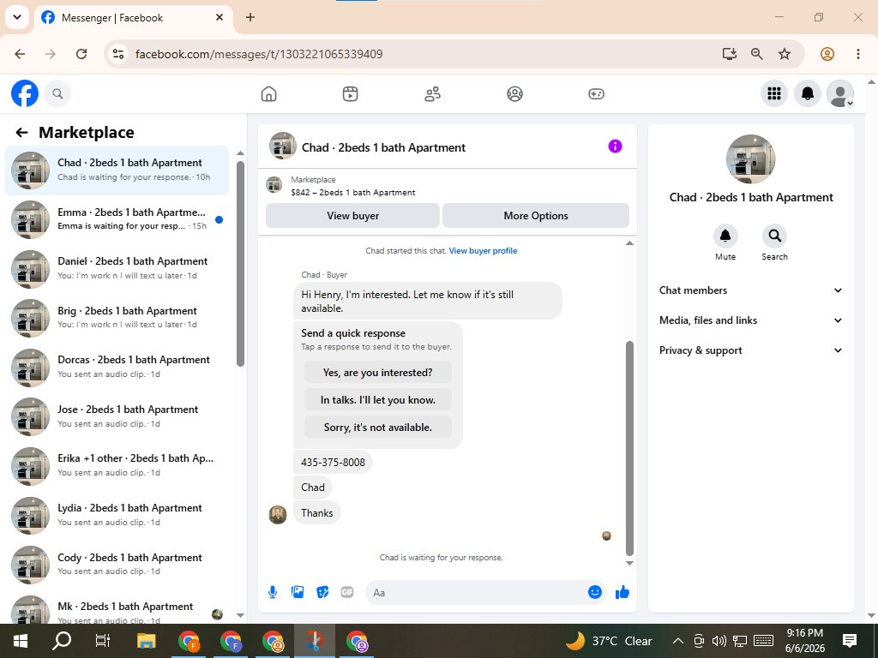The width and height of the screenshot is (878, 658).
Task: Open Lydia's 2beds 1 bath Apartment chat
Action: pyautogui.click(x=117, y=515)
